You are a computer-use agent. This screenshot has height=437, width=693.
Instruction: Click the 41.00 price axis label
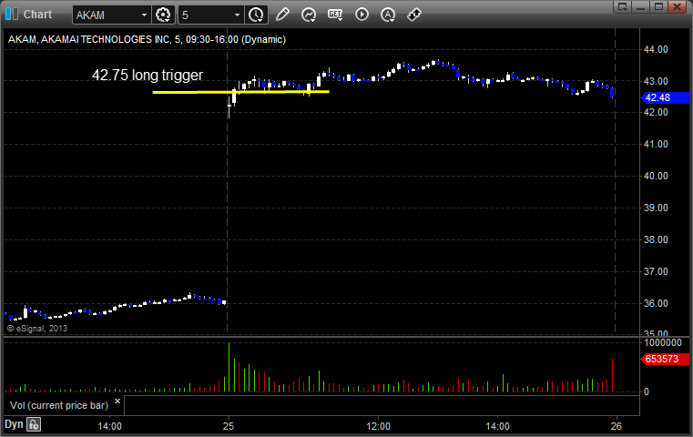pos(656,144)
